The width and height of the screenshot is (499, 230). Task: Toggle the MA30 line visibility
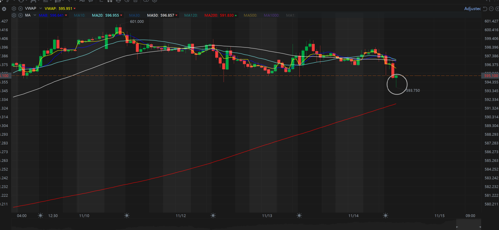[x=135, y=15]
